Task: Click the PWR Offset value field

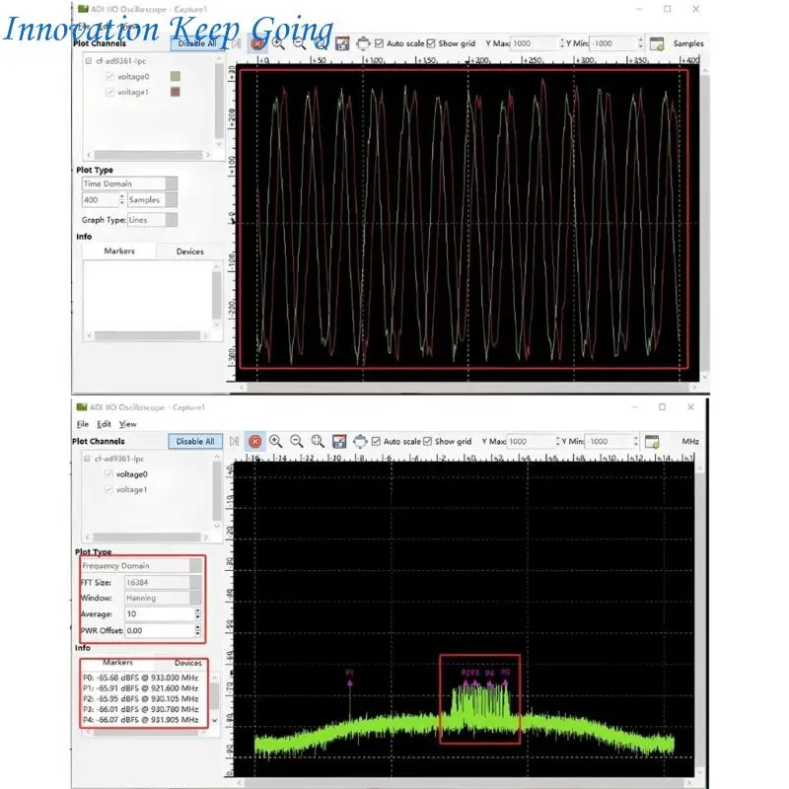Action: [160, 630]
